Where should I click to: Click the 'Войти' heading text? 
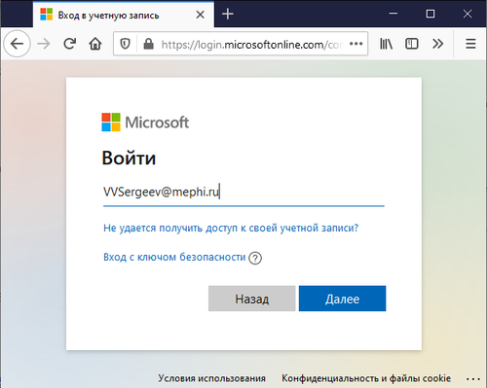point(129,159)
